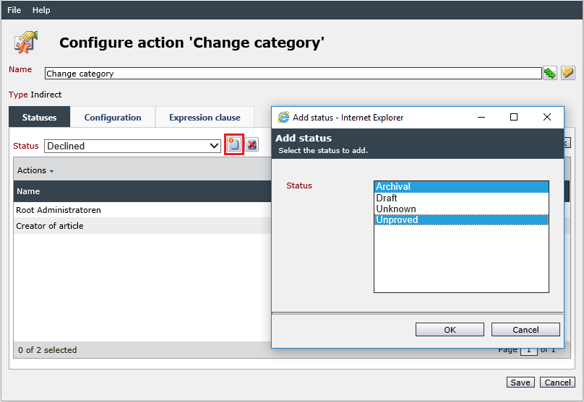Click the Save button
584x402 pixels.
(520, 383)
